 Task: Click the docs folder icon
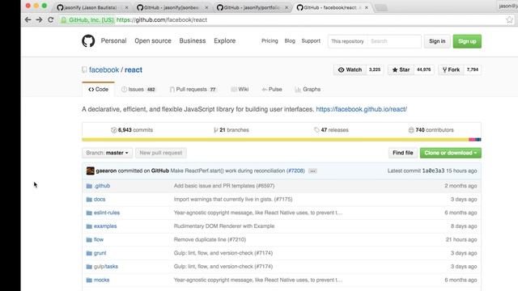89,200
